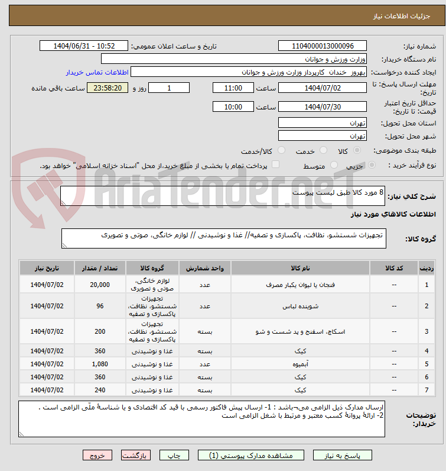
Task: Select the 'جزیی' purchase type radio
Action: click(x=372, y=165)
